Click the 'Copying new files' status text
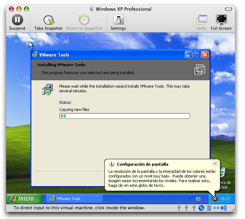 (x=74, y=109)
